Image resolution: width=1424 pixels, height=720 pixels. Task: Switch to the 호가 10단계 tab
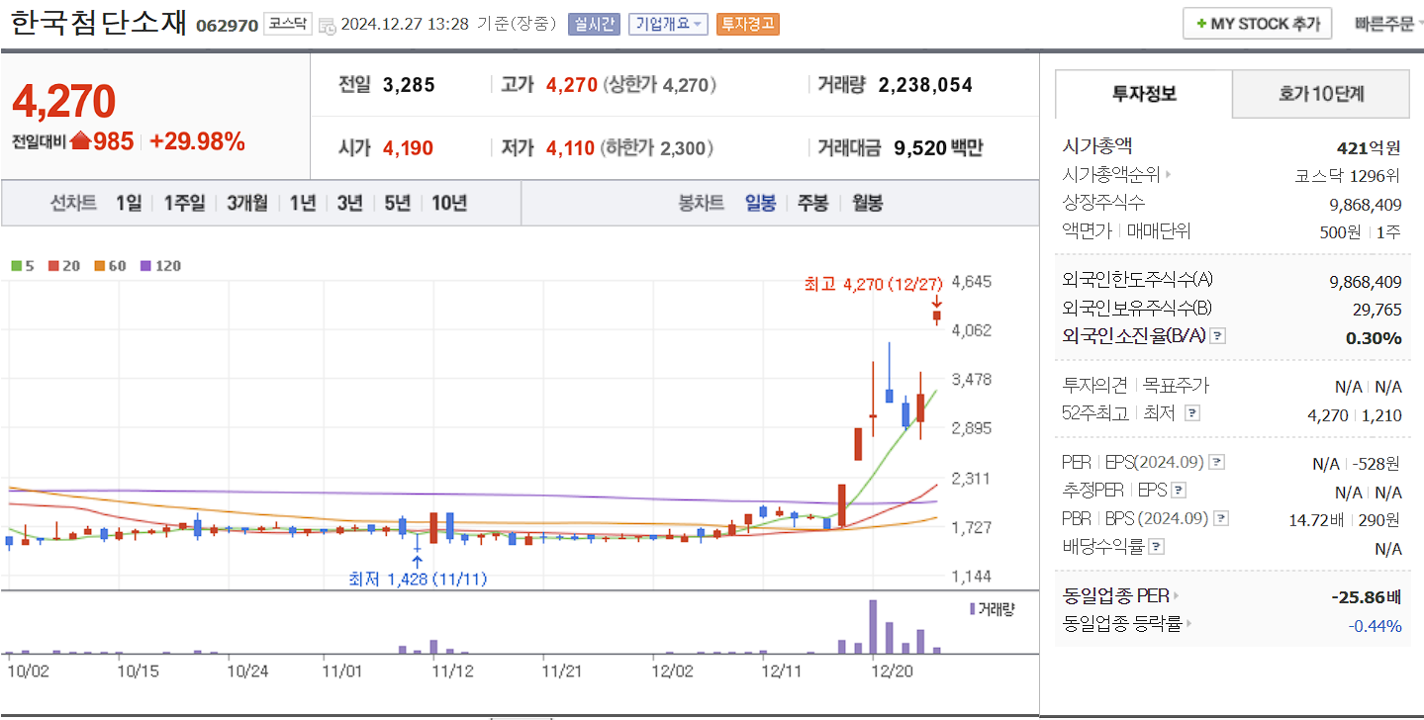1320,94
